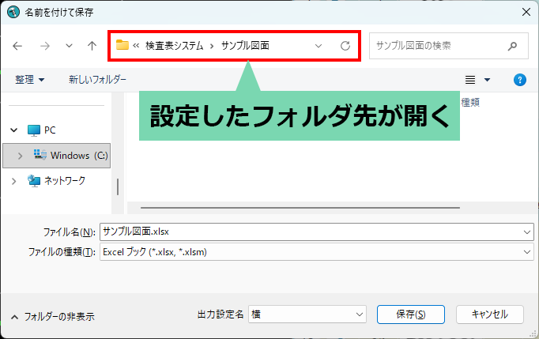539x339 pixels.
Task: Change the view layout icon
Action: coord(470,80)
